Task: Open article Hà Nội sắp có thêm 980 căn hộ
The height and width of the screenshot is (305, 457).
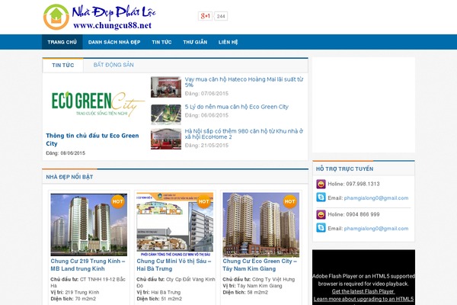Action: [244, 134]
